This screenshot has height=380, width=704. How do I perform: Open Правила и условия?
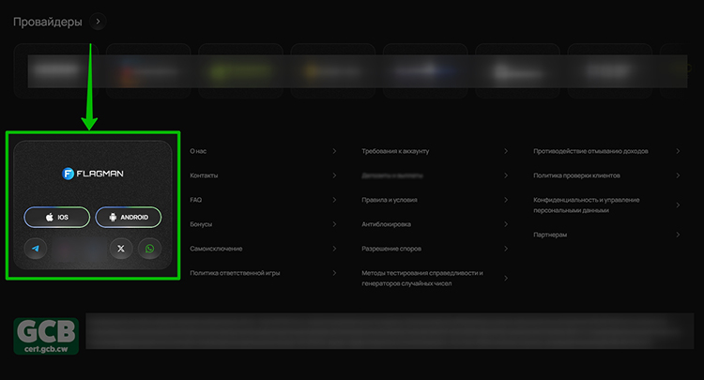click(390, 200)
